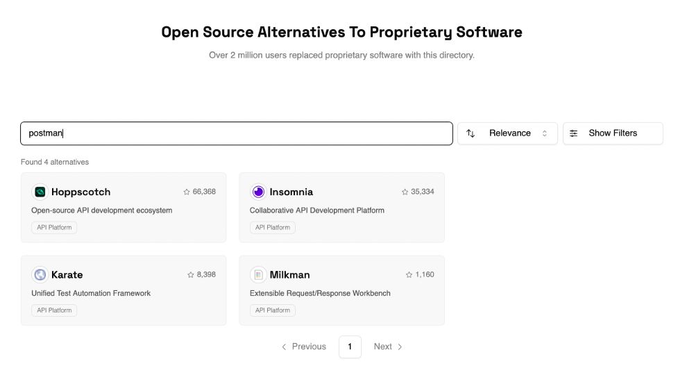Click the Karate logo icon
The height and width of the screenshot is (373, 694).
[40, 274]
